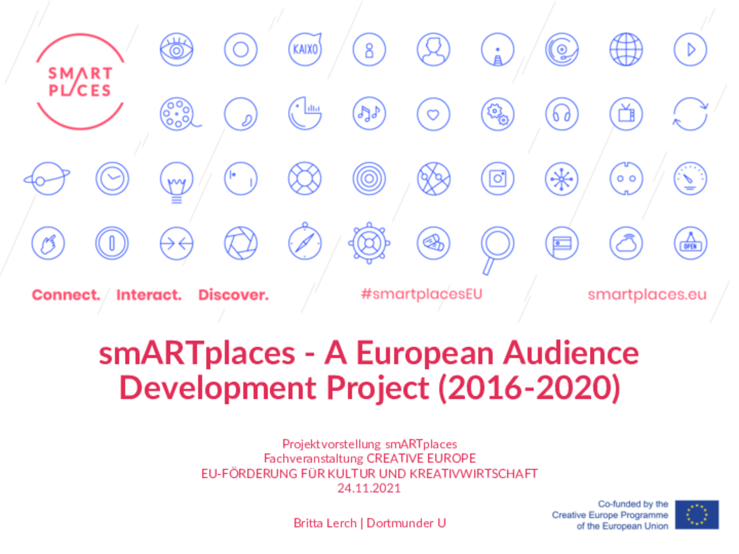The width and height of the screenshot is (739, 554).
Task: Click the flag icon
Action: (562, 243)
